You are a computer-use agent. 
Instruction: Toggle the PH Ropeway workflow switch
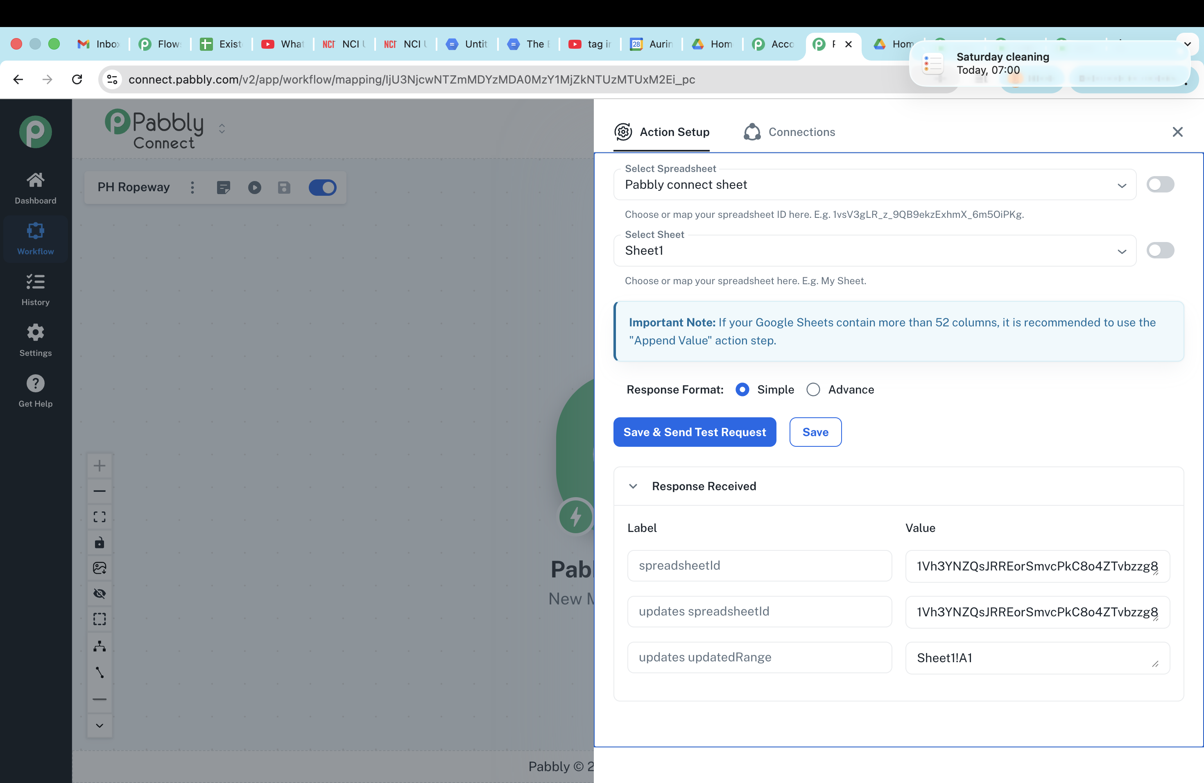click(322, 188)
